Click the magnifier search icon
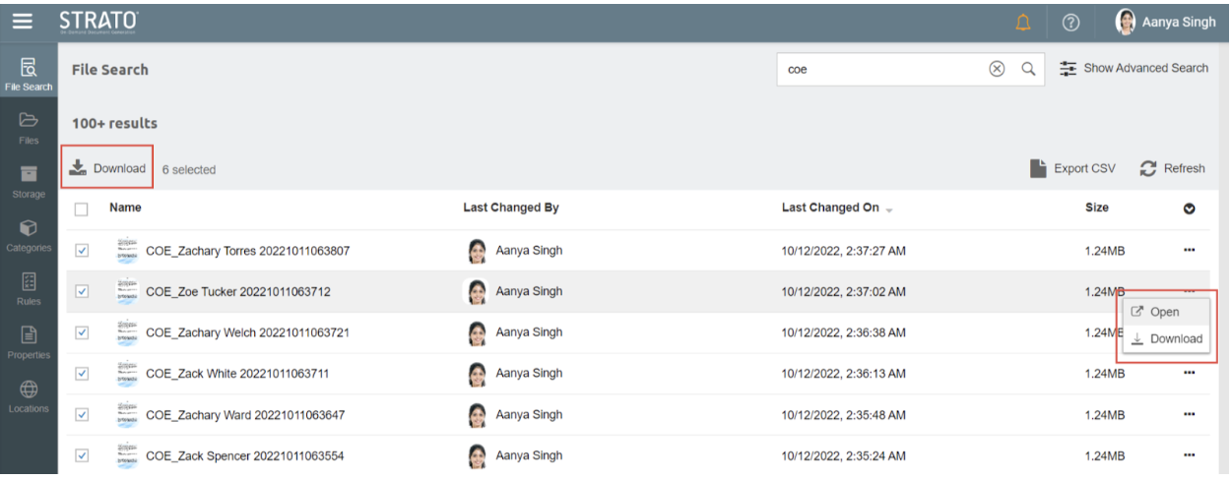 (x=1027, y=69)
